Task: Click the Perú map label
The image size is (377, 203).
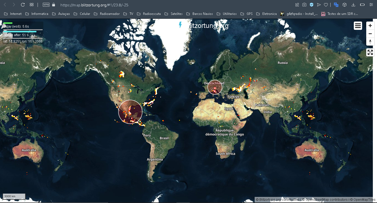Action: pos(147,135)
